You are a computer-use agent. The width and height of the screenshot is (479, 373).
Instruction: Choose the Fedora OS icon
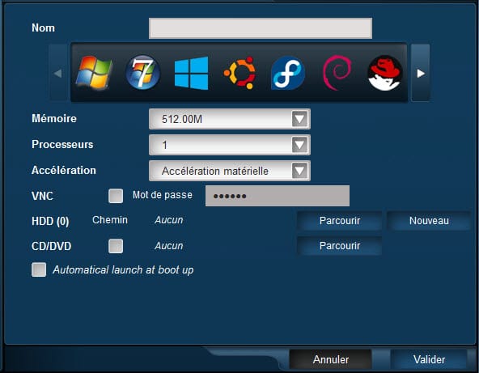click(288, 73)
